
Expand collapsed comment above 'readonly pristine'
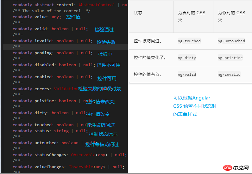[23, 95]
